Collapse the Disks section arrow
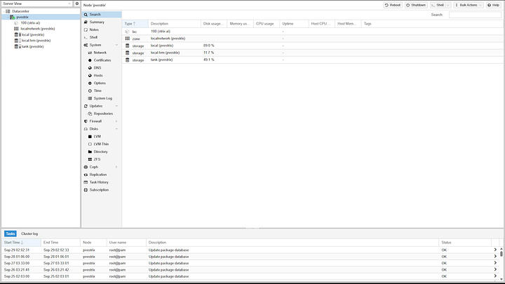 click(x=116, y=129)
